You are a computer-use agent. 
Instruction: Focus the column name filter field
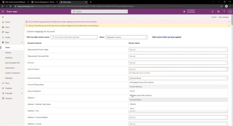click(x=74, y=37)
